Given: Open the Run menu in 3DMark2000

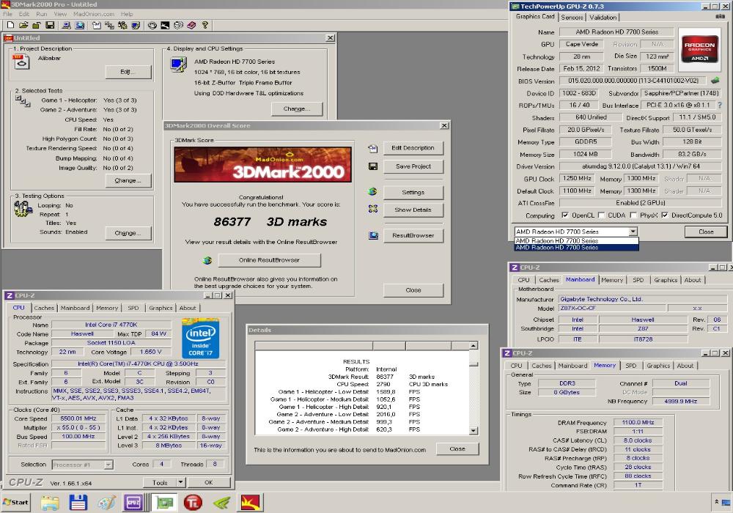Looking at the screenshot, I should pos(41,14).
